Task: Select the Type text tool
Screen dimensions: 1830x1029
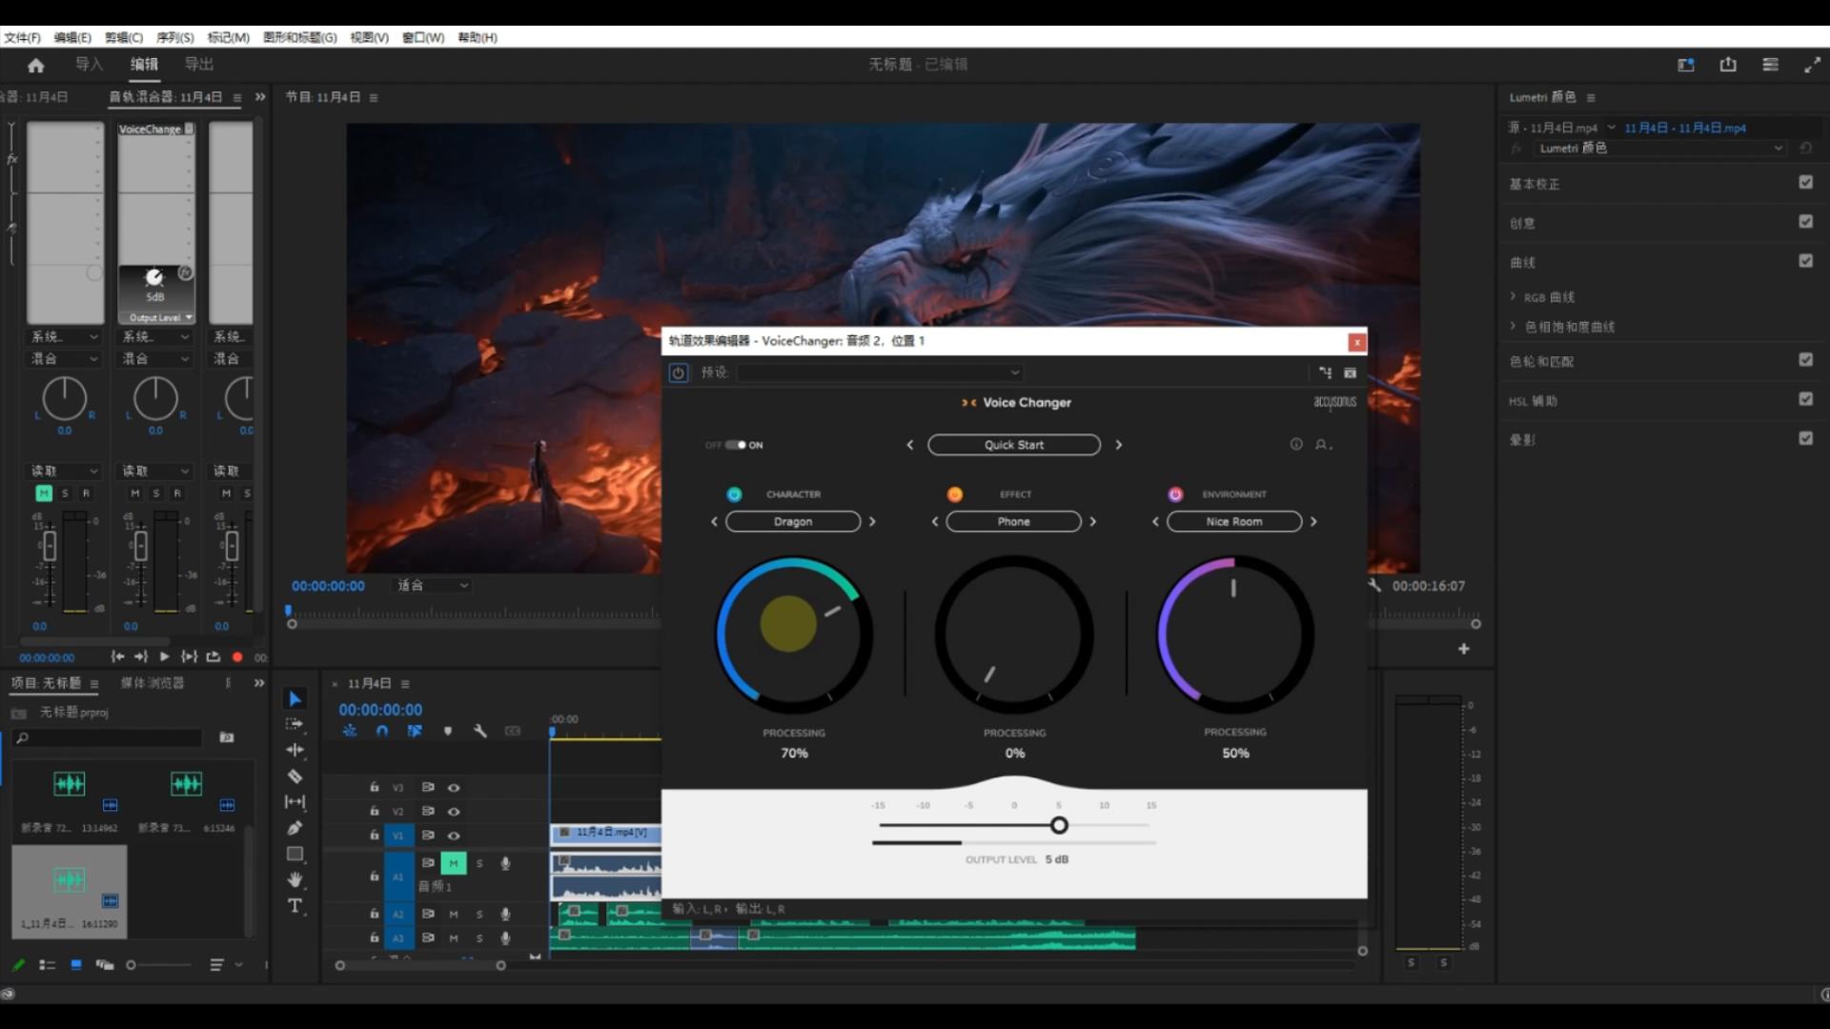Action: pos(295,905)
